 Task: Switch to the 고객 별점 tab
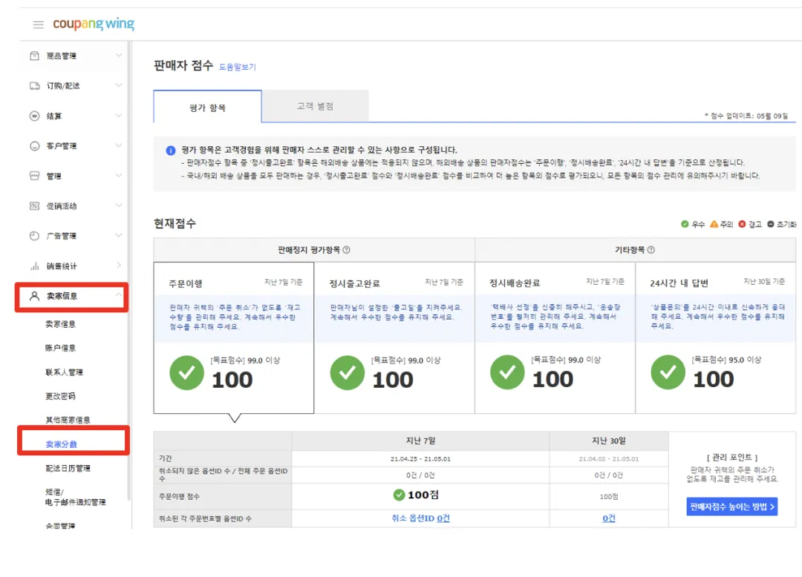point(315,106)
